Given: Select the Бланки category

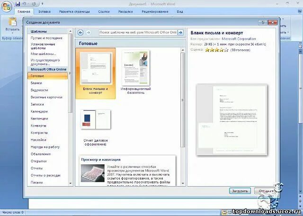Looking at the screenshot, I should (36, 83).
